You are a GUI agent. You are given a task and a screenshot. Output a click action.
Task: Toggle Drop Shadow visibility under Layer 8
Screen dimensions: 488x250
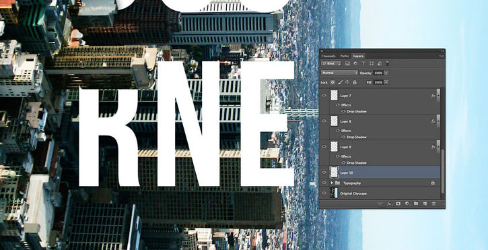pos(343,137)
